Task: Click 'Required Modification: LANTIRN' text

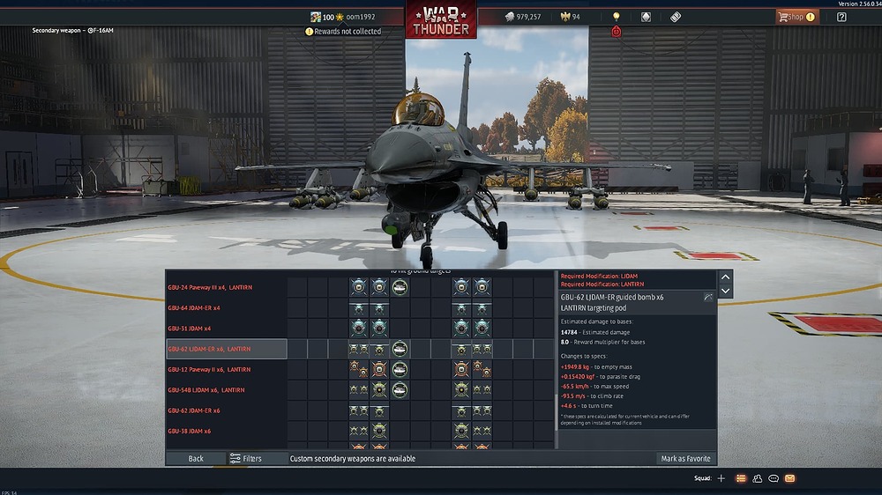Action: click(602, 284)
